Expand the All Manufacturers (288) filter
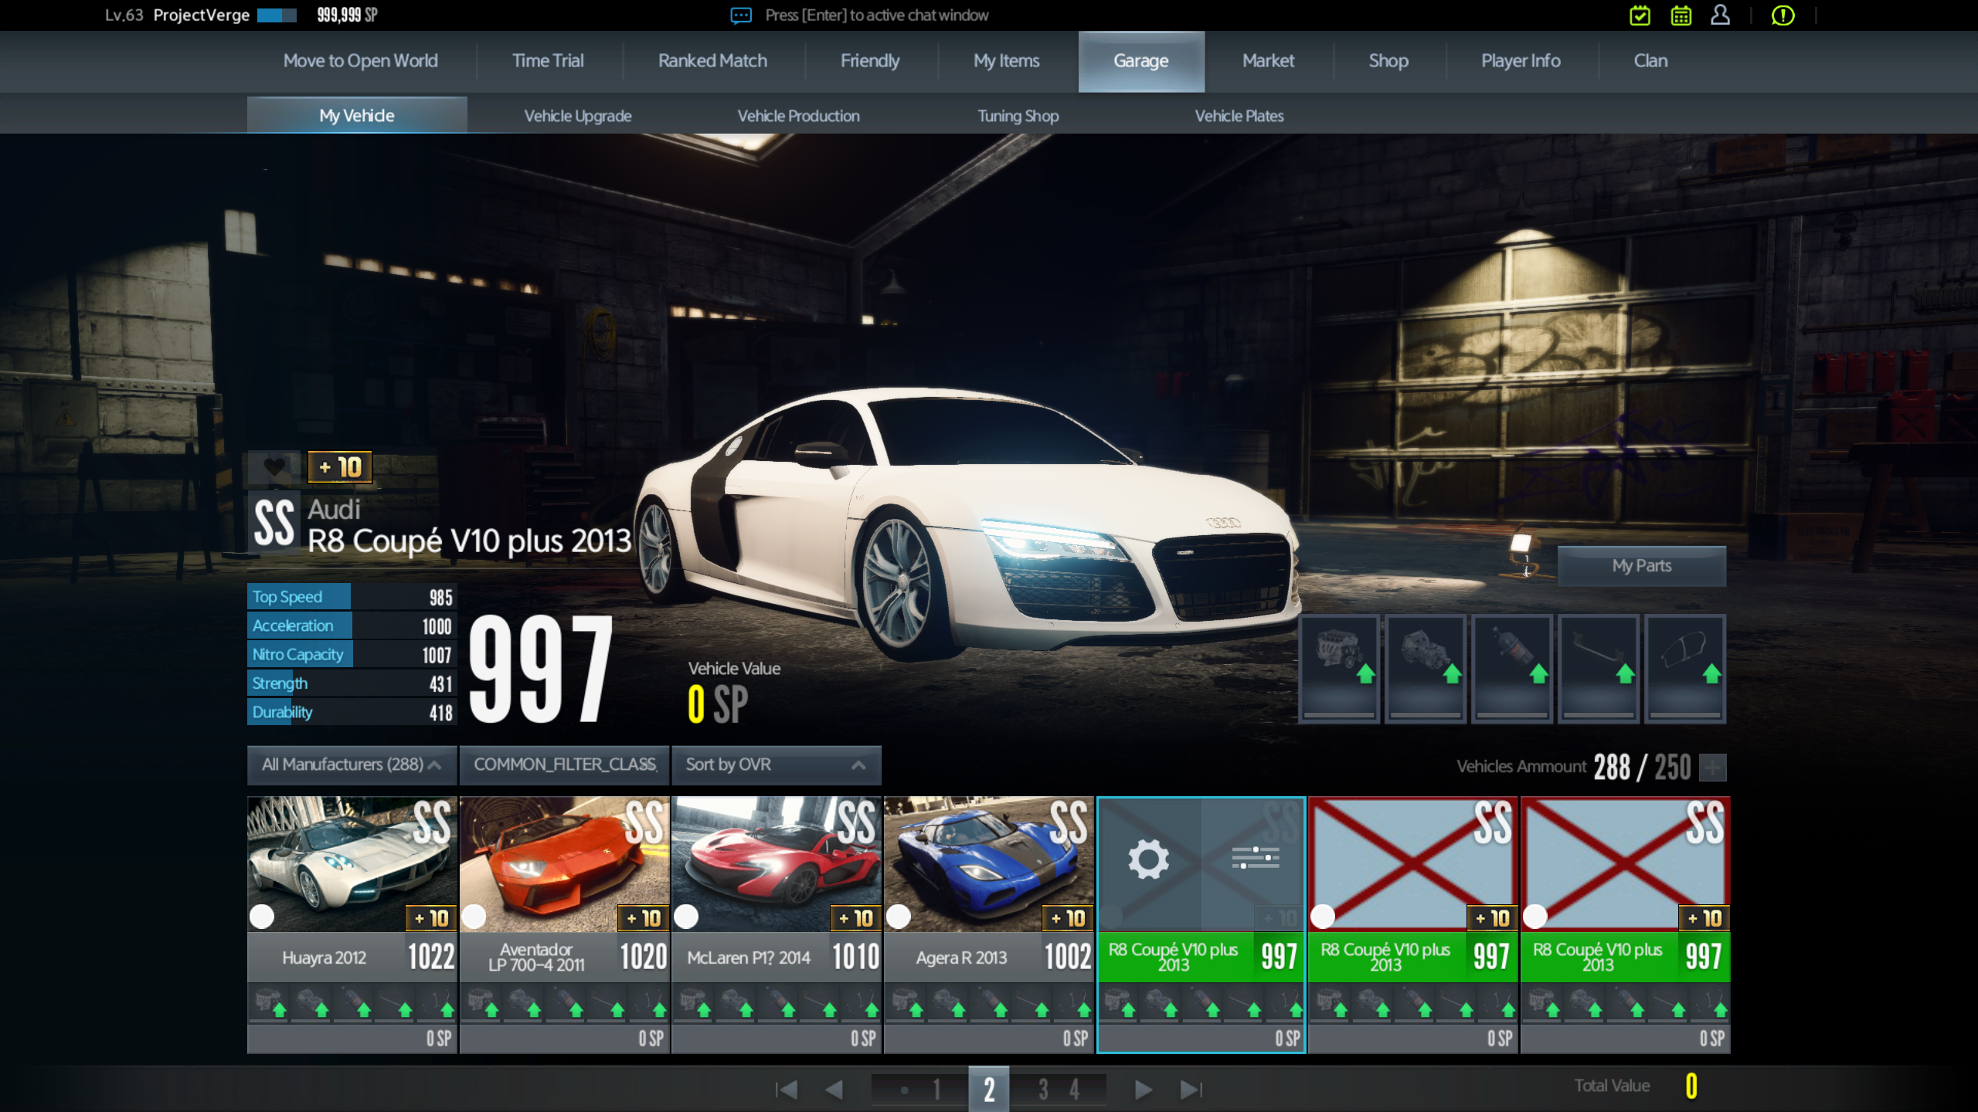Screen dimensions: 1978x1112 tap(352, 764)
